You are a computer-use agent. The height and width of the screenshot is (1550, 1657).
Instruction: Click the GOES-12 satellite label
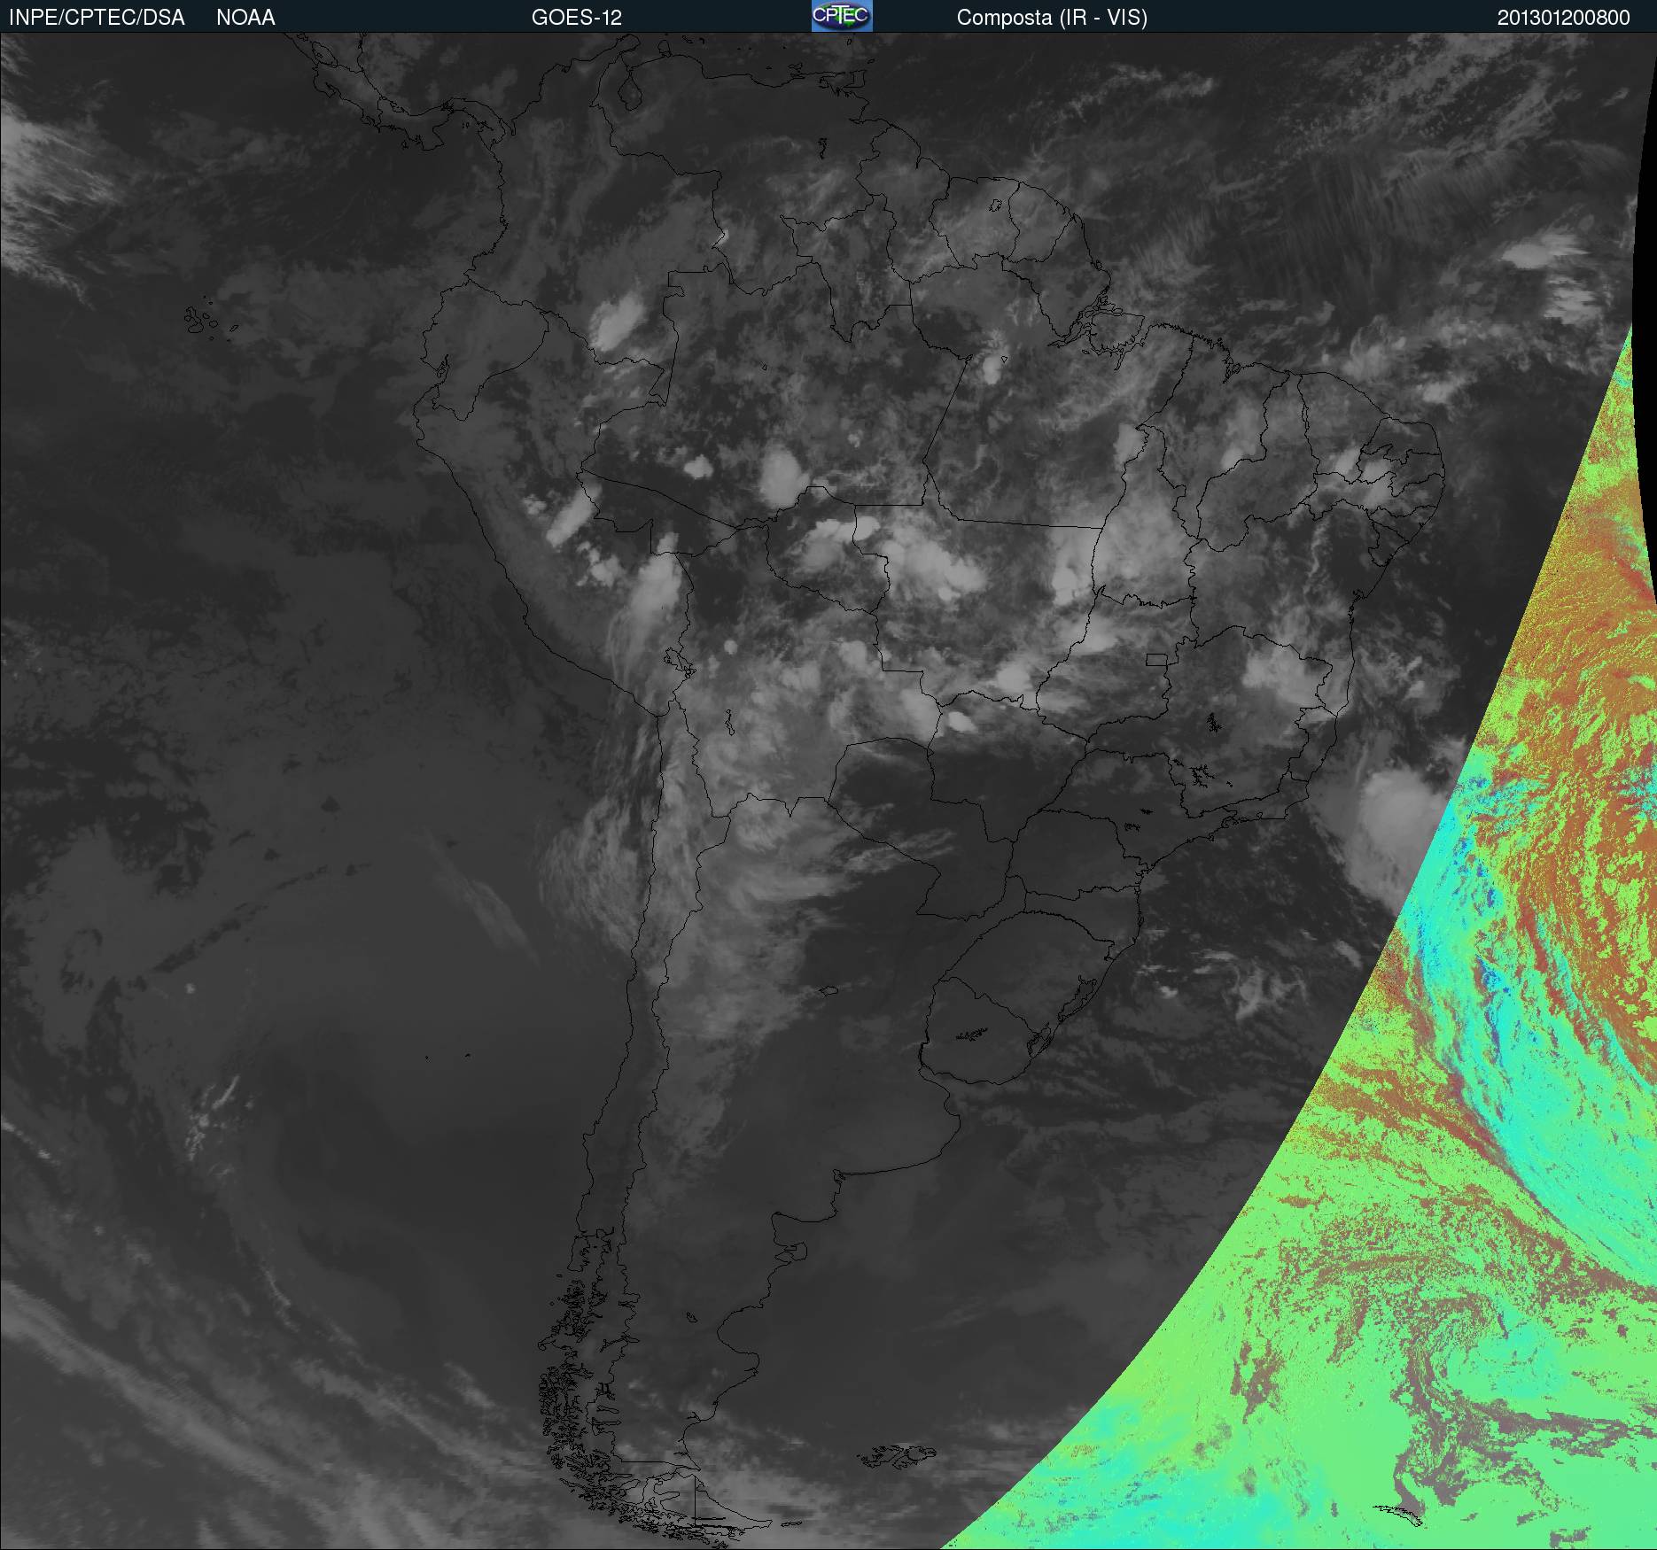pyautogui.click(x=577, y=18)
